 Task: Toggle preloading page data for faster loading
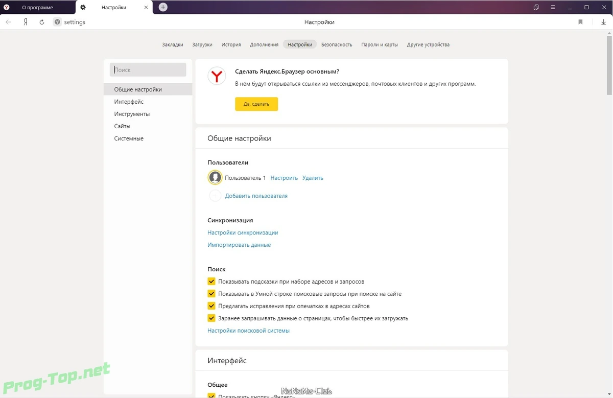tap(211, 318)
